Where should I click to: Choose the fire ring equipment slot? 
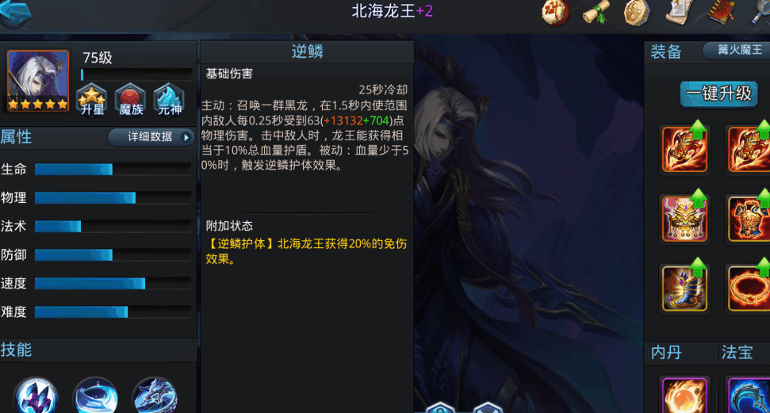tap(749, 288)
